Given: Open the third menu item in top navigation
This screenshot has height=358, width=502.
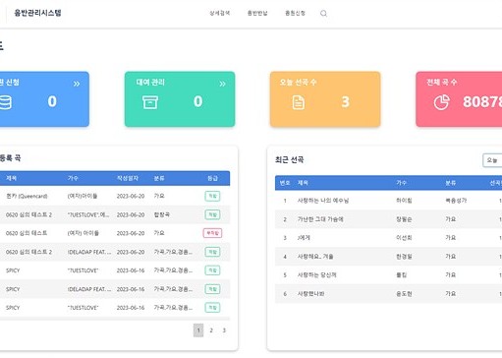Looking at the screenshot, I should [x=295, y=13].
